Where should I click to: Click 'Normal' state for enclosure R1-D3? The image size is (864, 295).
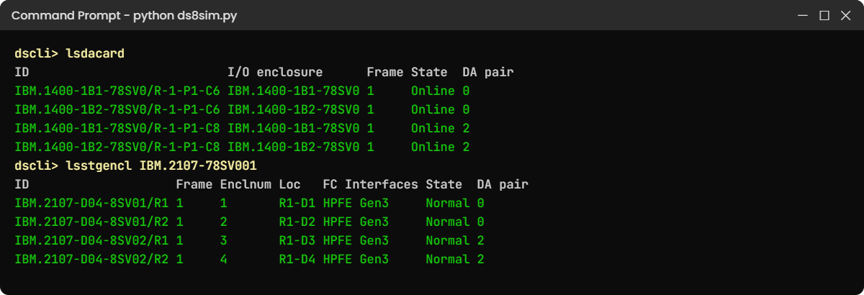click(448, 240)
